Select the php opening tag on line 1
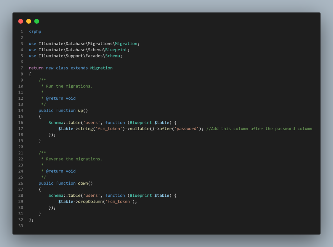 (35, 31)
